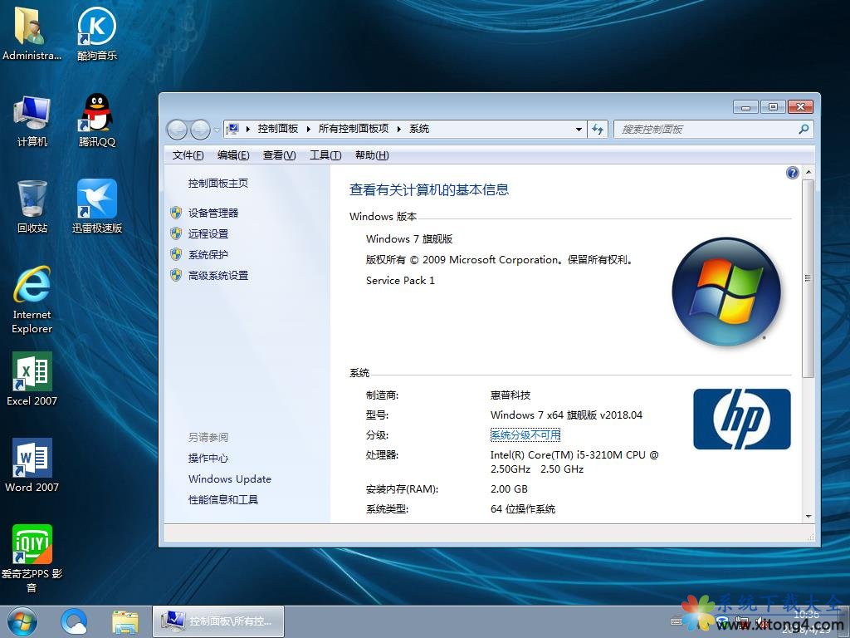Close the System control panel window
Viewport: 850px width, 638px height.
[800, 107]
